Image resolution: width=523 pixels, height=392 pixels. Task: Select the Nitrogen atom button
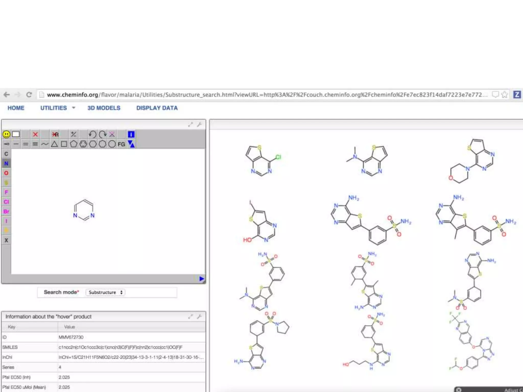point(6,163)
